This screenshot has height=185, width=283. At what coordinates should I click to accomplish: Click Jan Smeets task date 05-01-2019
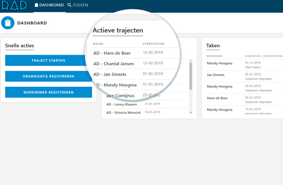pos(253,74)
